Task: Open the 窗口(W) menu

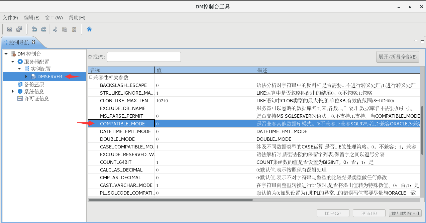Action: (x=54, y=18)
